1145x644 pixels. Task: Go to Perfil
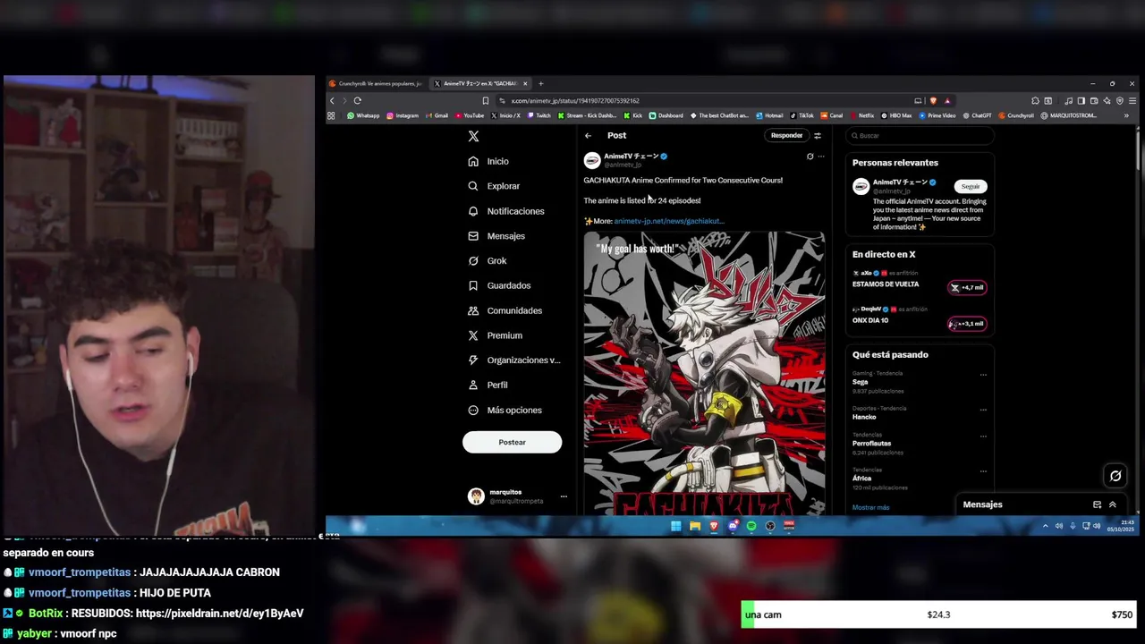click(488, 385)
